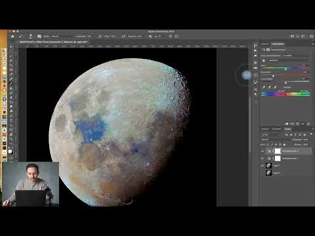Switch to the Channels tab
This screenshot has height=236, width=315.
(x=264, y=129)
